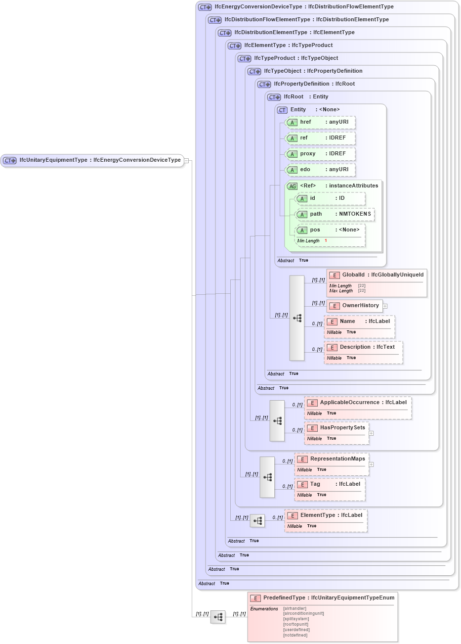Select the attribute icon beside path
The width and height of the screenshot is (461, 644).
[x=302, y=215]
